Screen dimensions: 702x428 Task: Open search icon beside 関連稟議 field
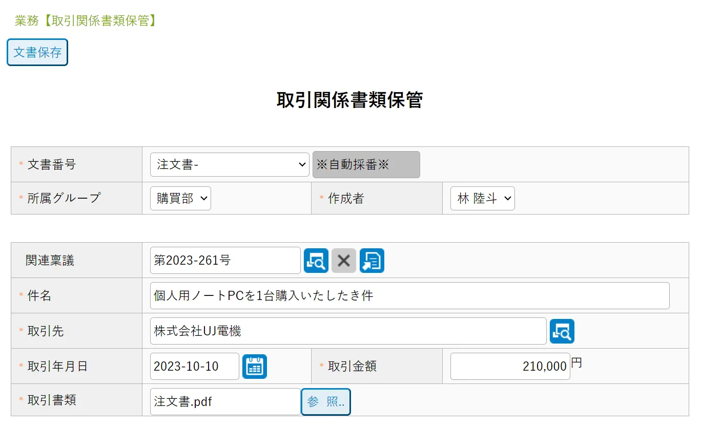click(x=316, y=261)
